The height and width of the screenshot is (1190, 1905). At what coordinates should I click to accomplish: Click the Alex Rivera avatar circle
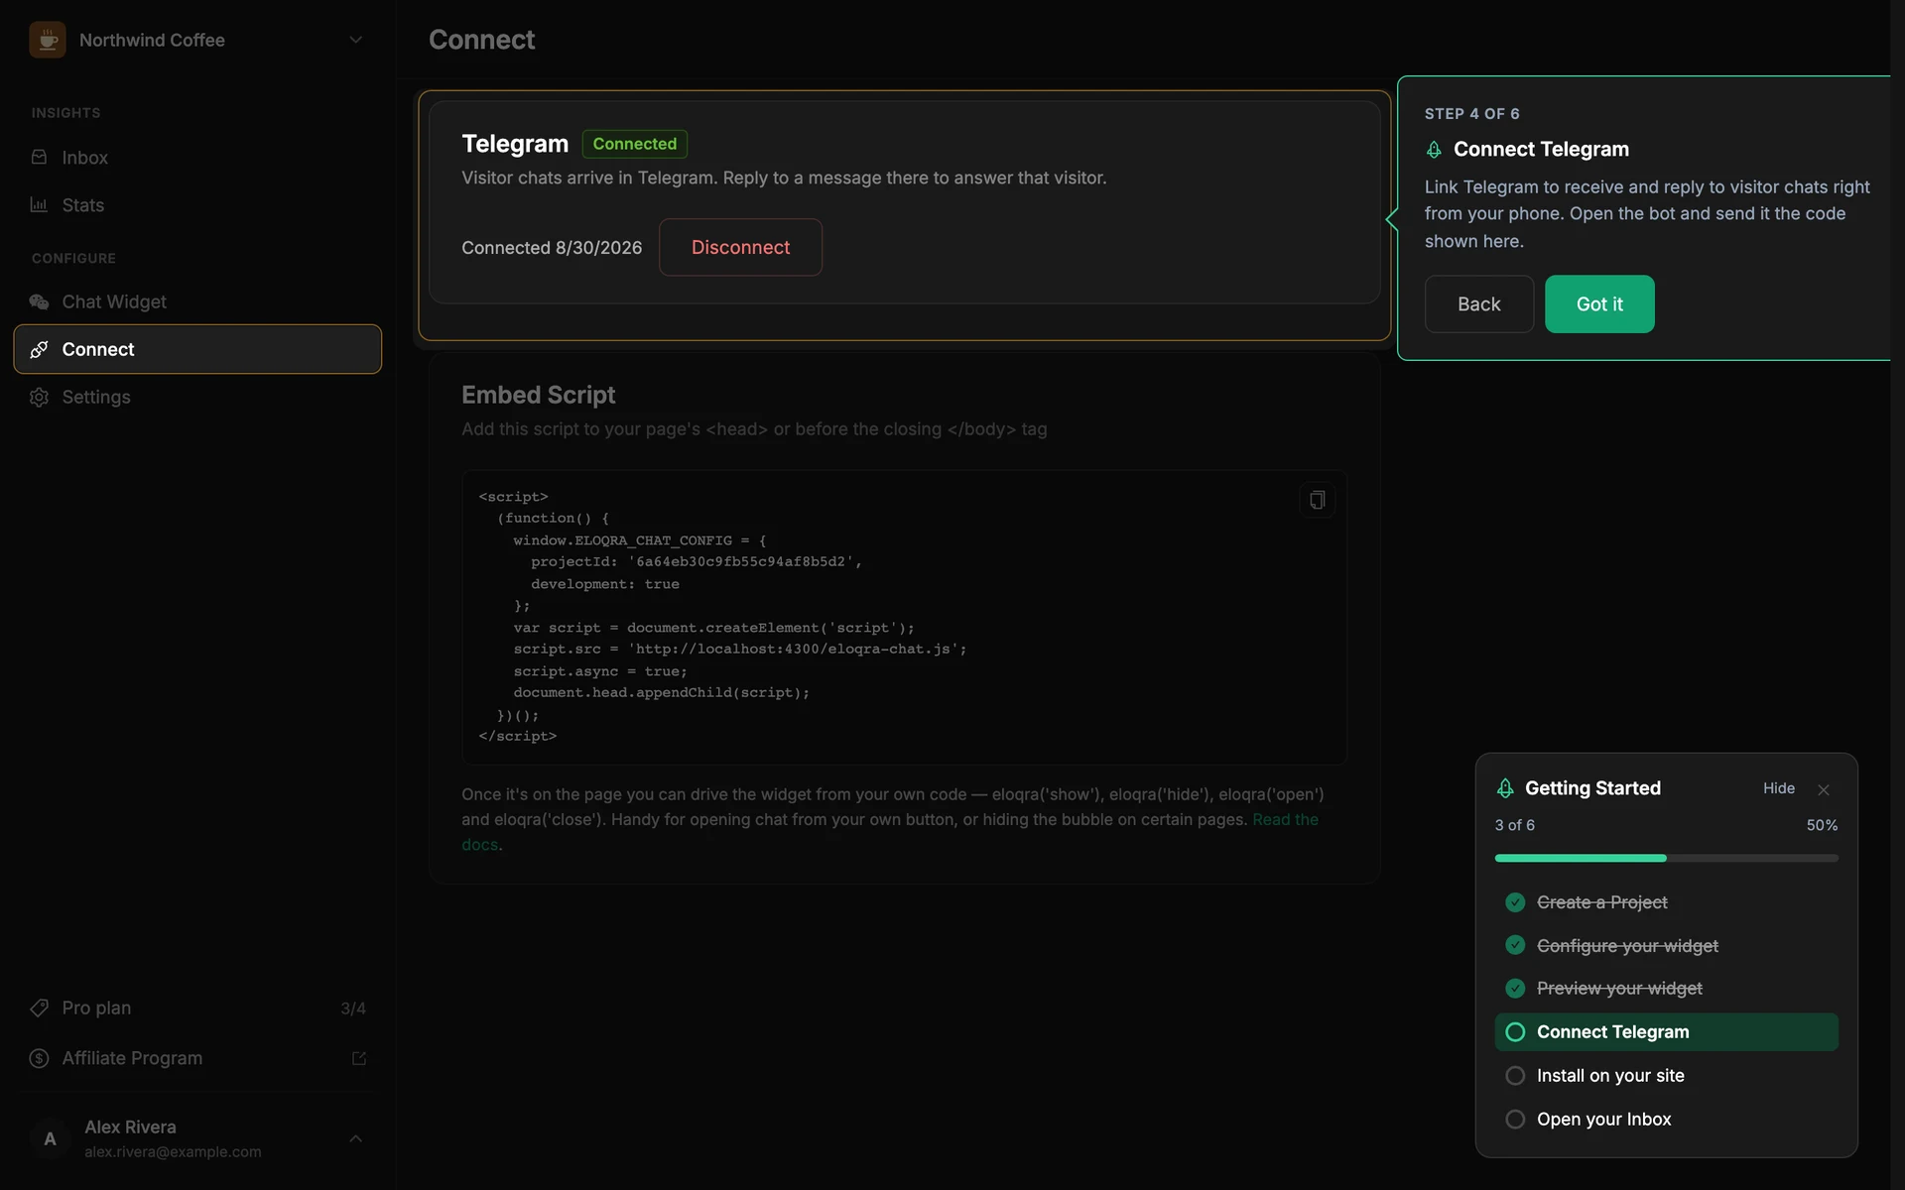coord(50,1138)
